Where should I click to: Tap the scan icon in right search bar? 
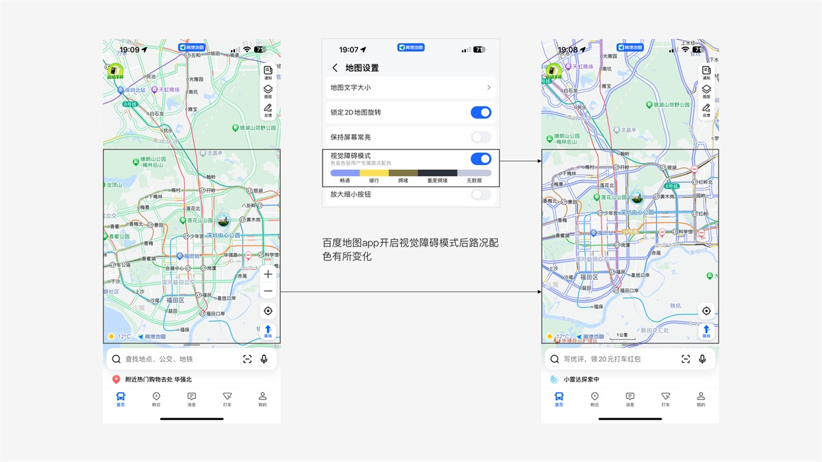click(686, 359)
